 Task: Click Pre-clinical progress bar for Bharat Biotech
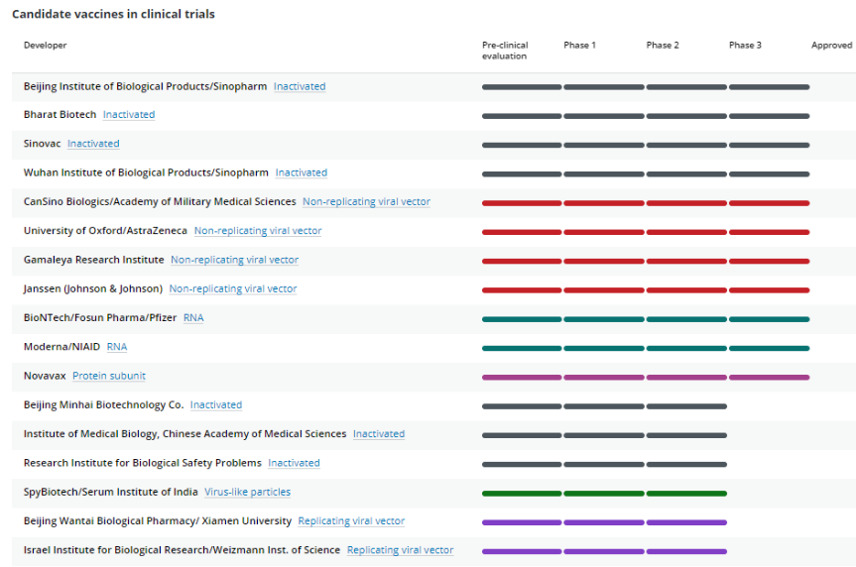[522, 116]
